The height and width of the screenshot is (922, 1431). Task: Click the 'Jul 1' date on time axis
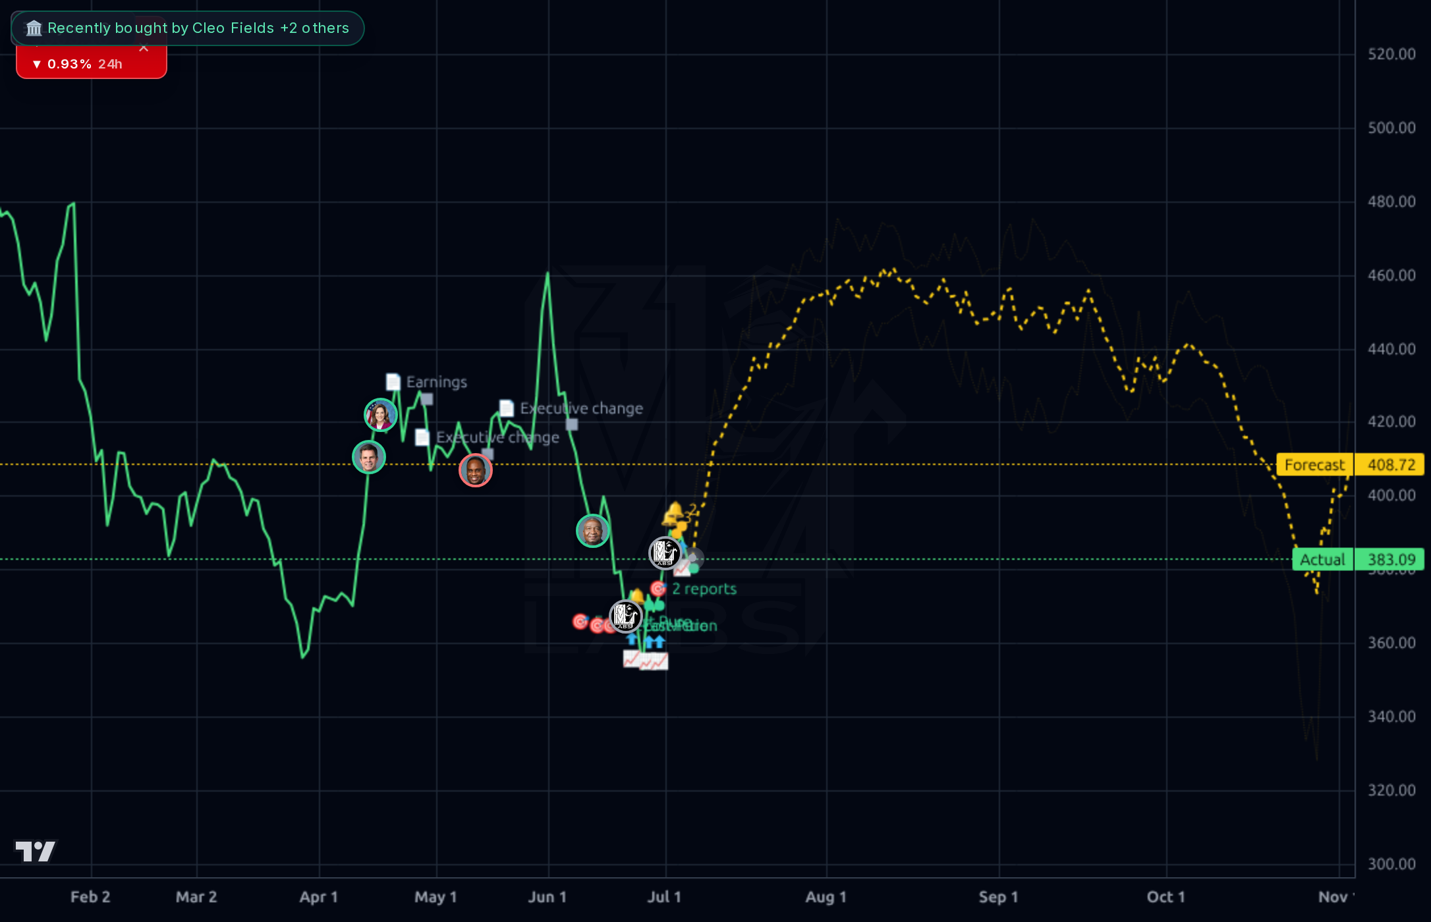pyautogui.click(x=664, y=897)
